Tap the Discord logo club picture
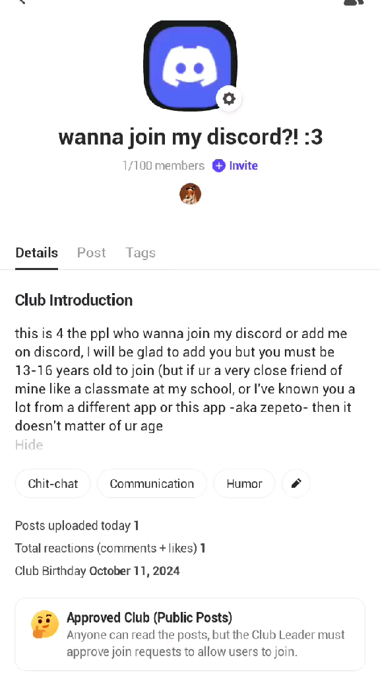Image resolution: width=380 pixels, height=676 pixels. (x=190, y=65)
